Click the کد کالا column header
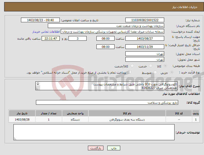 [x=179, y=113]
